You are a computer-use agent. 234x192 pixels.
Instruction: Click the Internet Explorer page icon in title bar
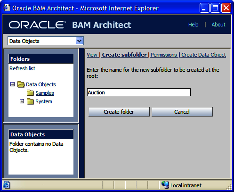pos(7,8)
